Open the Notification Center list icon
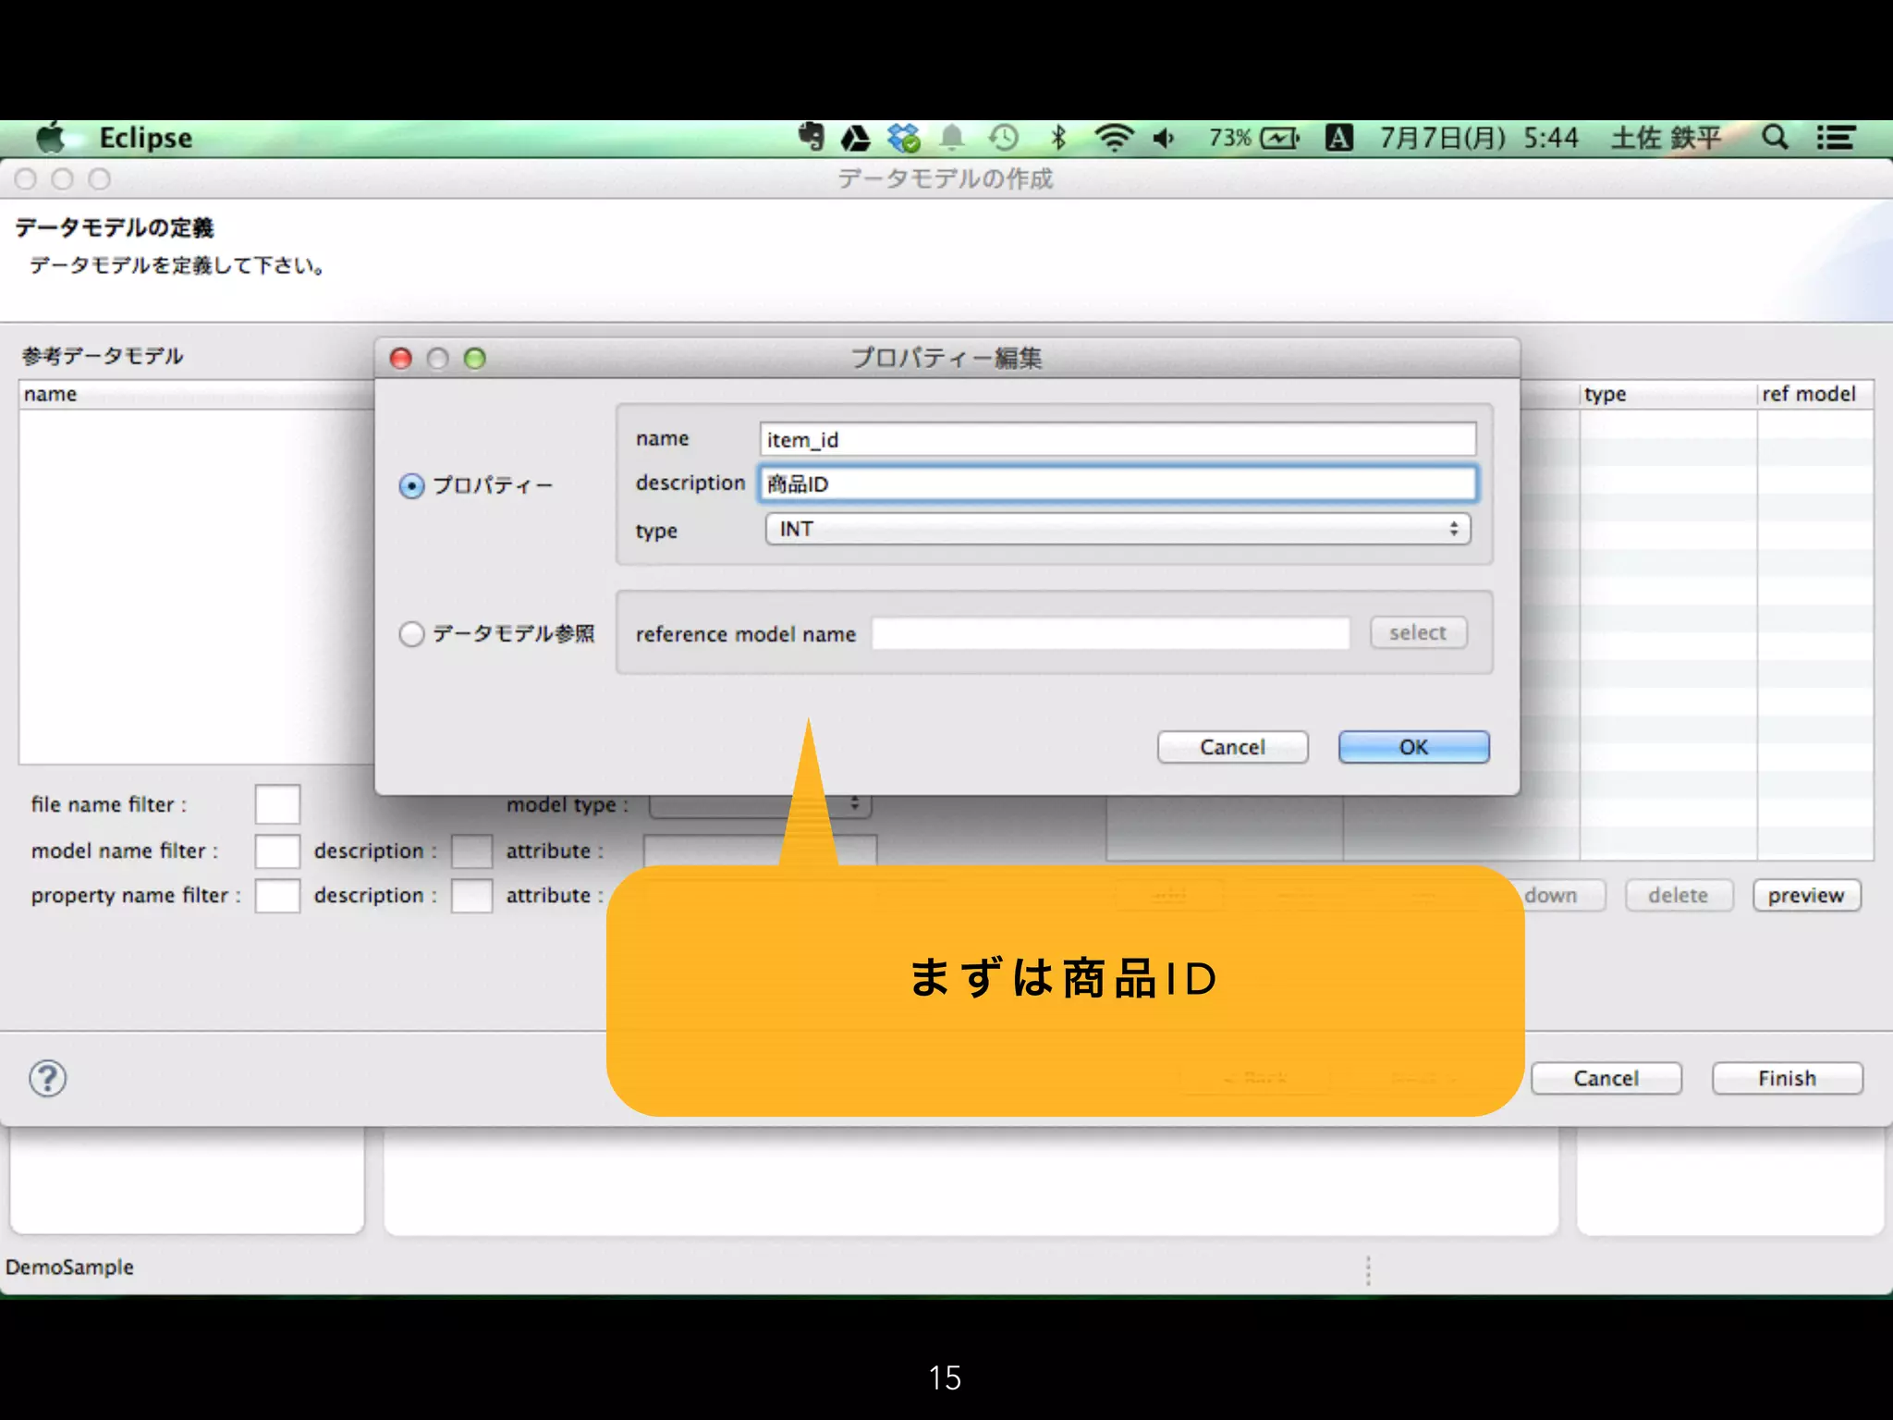The height and width of the screenshot is (1420, 1893). 1835,139
